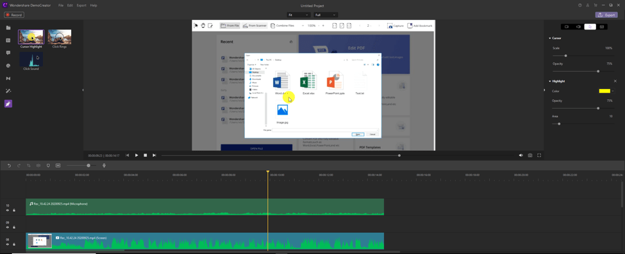Take a snapshot with the camera icon

coord(530,155)
